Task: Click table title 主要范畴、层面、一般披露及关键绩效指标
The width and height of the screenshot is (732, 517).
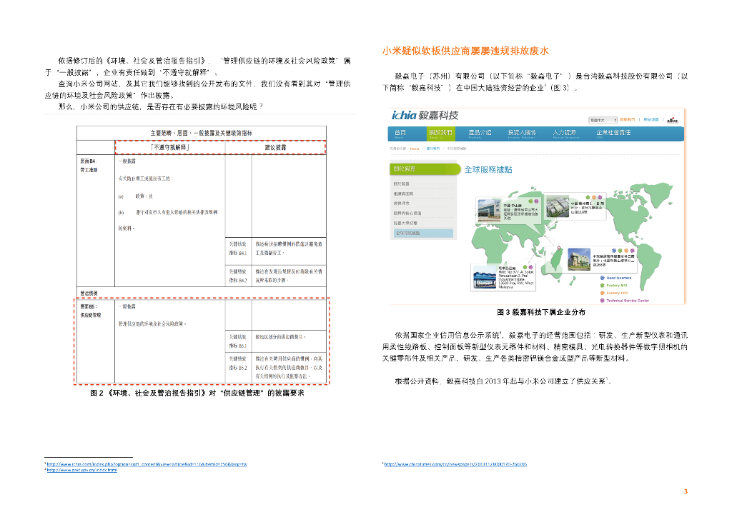Action: point(201,133)
